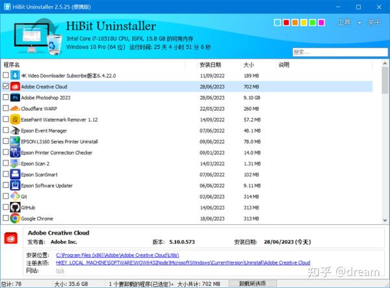Viewport: 390px width, 288px height.
Task: Open the 关于 about menu
Action: tap(374, 22)
